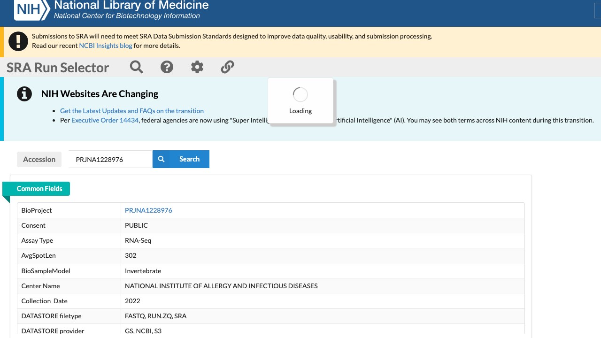Open the settings gear icon
The width and height of the screenshot is (601, 338).
click(197, 67)
